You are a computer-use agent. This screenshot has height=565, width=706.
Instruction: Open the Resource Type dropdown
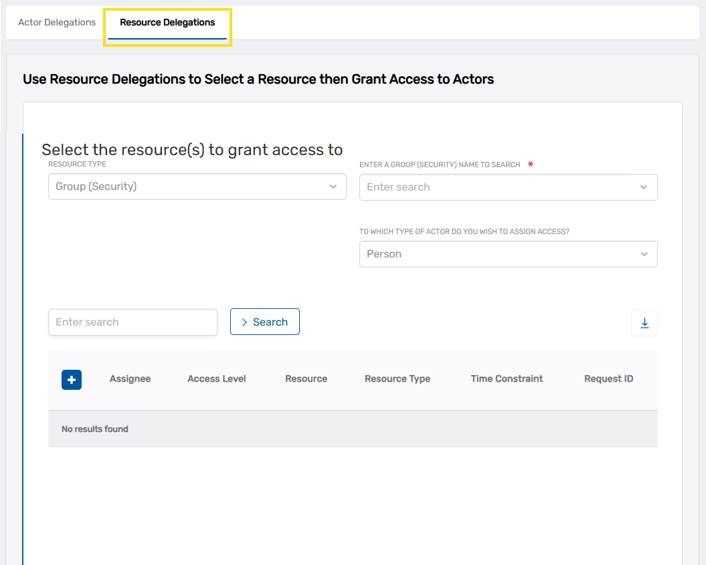pos(197,187)
